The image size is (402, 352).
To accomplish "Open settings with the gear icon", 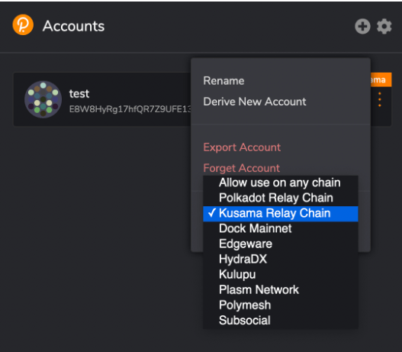I will click(384, 26).
